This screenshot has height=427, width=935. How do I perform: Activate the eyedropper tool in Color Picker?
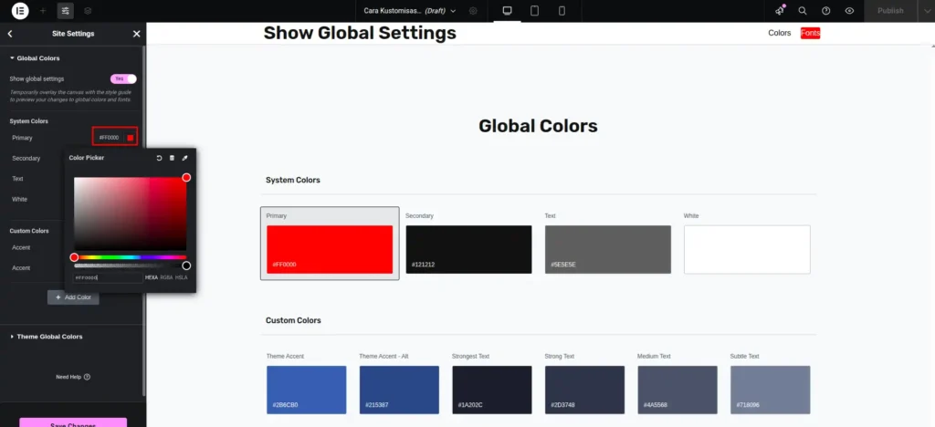184,158
